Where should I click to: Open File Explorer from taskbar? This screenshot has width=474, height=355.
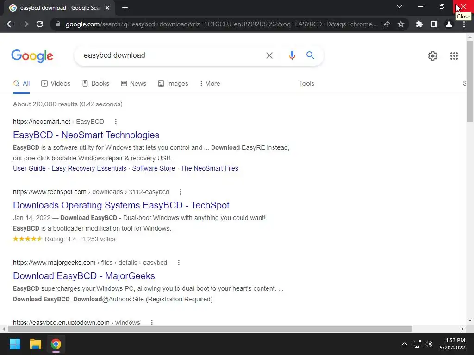coord(35,344)
